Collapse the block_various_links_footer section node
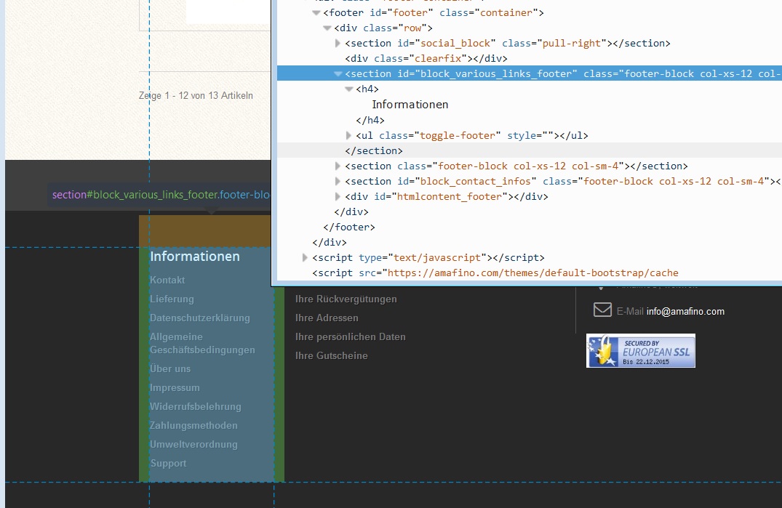 338,74
